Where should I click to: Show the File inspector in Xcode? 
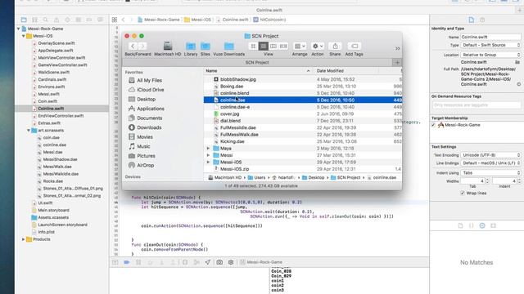click(x=472, y=20)
